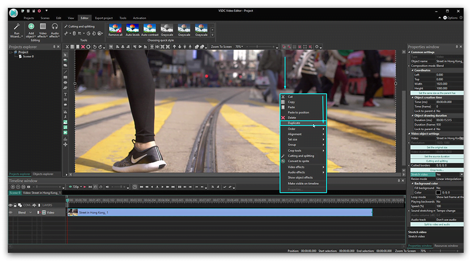
Task: Apply the Remove all quick style
Action: pos(115,30)
